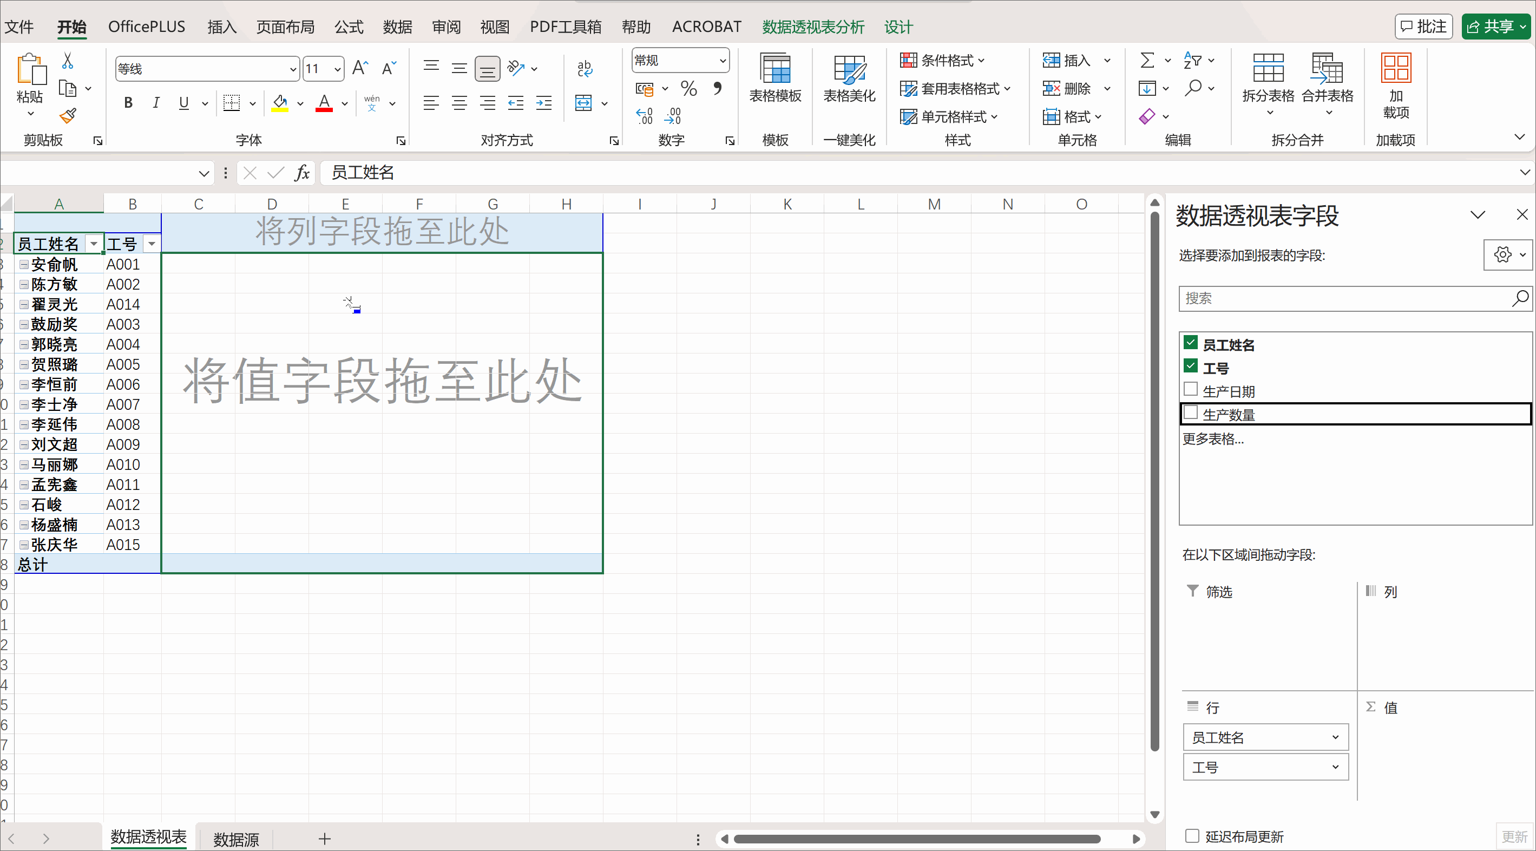Screen dimensions: 1536x851
Task: Click the Format Painter brush icon
Action: click(68, 115)
